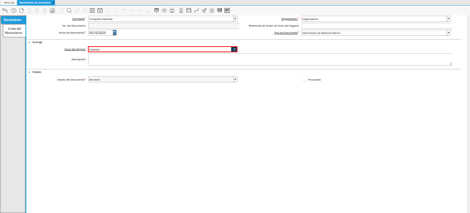This screenshot has width=470, height=213.
Task: Print the document with printer icon
Action: tap(172, 11)
